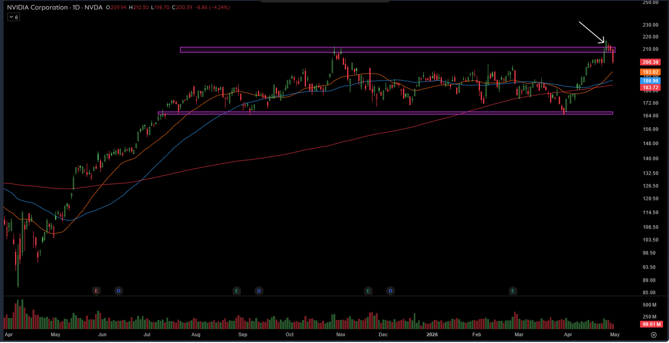Click the 250 M volume axis label

tap(650, 317)
